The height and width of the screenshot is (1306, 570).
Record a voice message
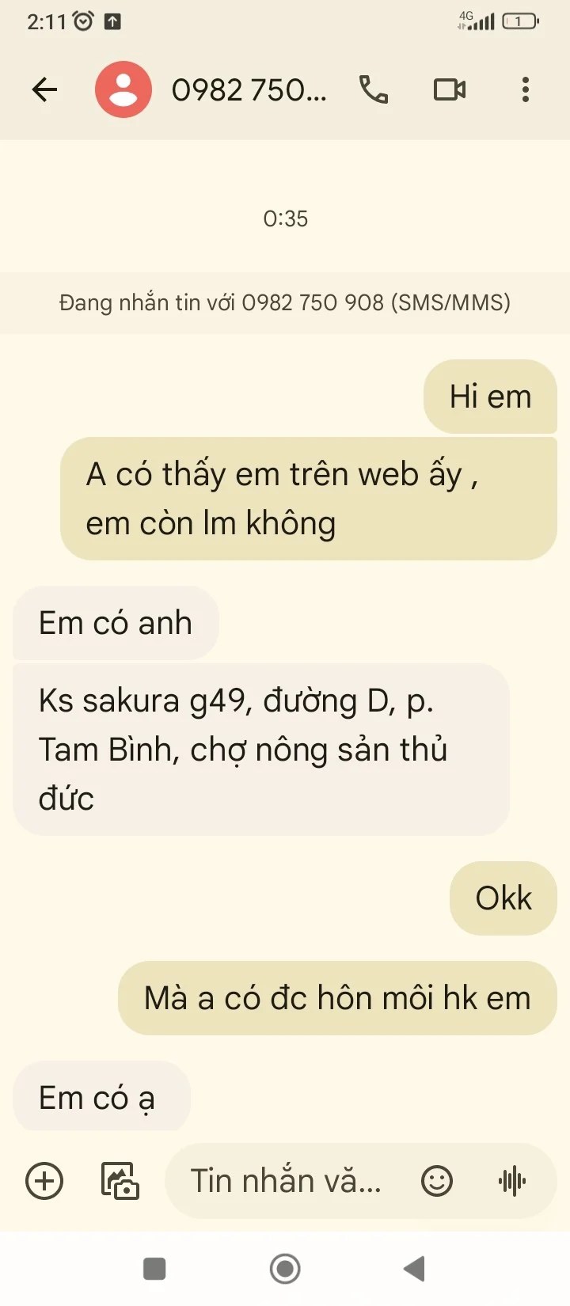[x=512, y=1181]
